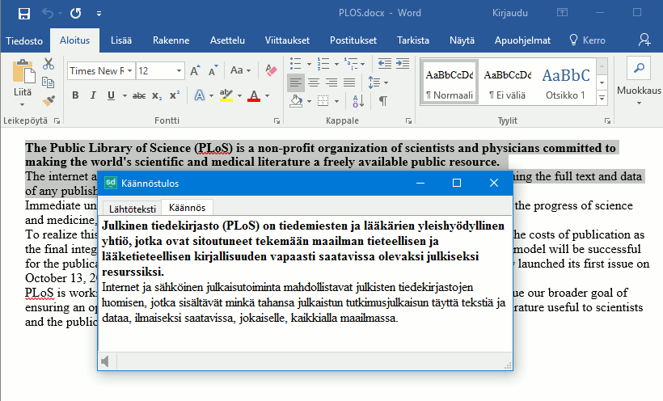Sort the selection with the A-Z icon
663x401 pixels.
358,101
